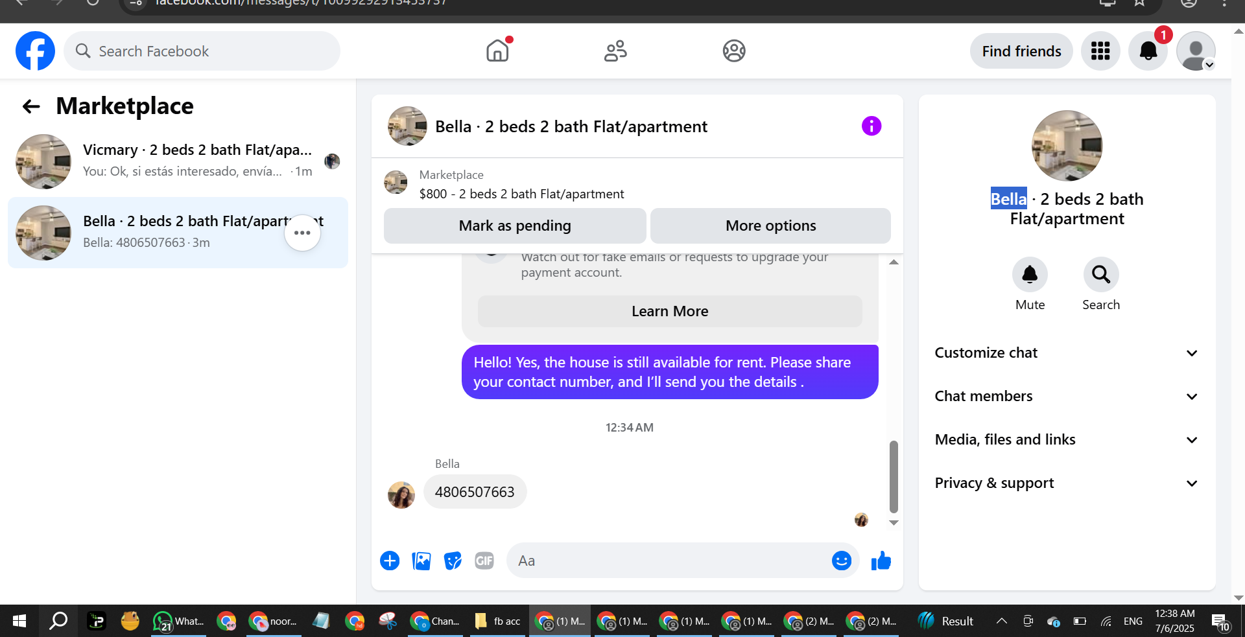Click the 12:34 AM chat timestamp
This screenshot has height=637, width=1245.
click(629, 428)
